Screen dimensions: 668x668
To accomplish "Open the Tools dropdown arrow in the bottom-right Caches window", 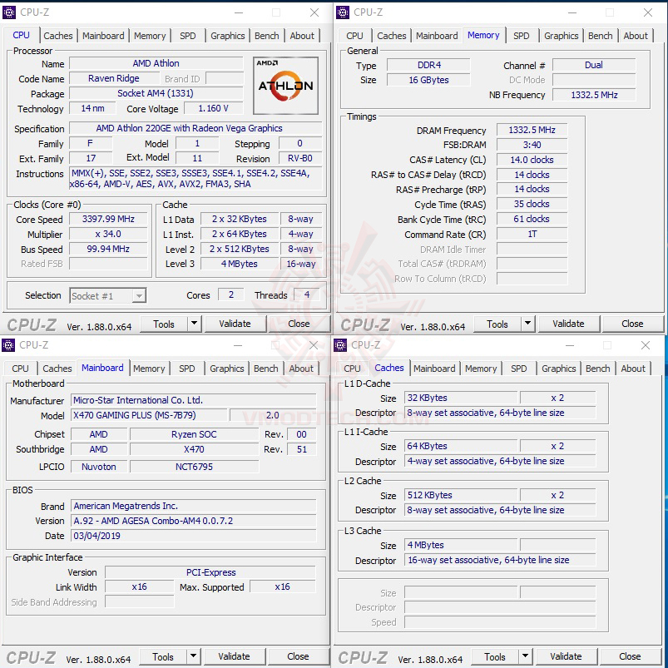I will tap(525, 656).
